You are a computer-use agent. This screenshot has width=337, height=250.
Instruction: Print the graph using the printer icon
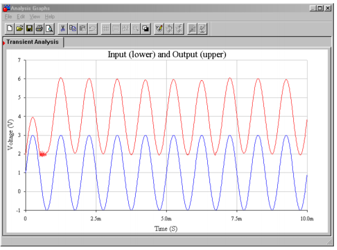pyautogui.click(x=39, y=28)
